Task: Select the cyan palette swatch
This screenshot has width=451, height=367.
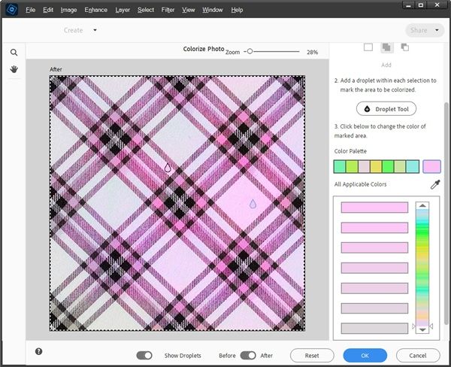Action: 412,167
